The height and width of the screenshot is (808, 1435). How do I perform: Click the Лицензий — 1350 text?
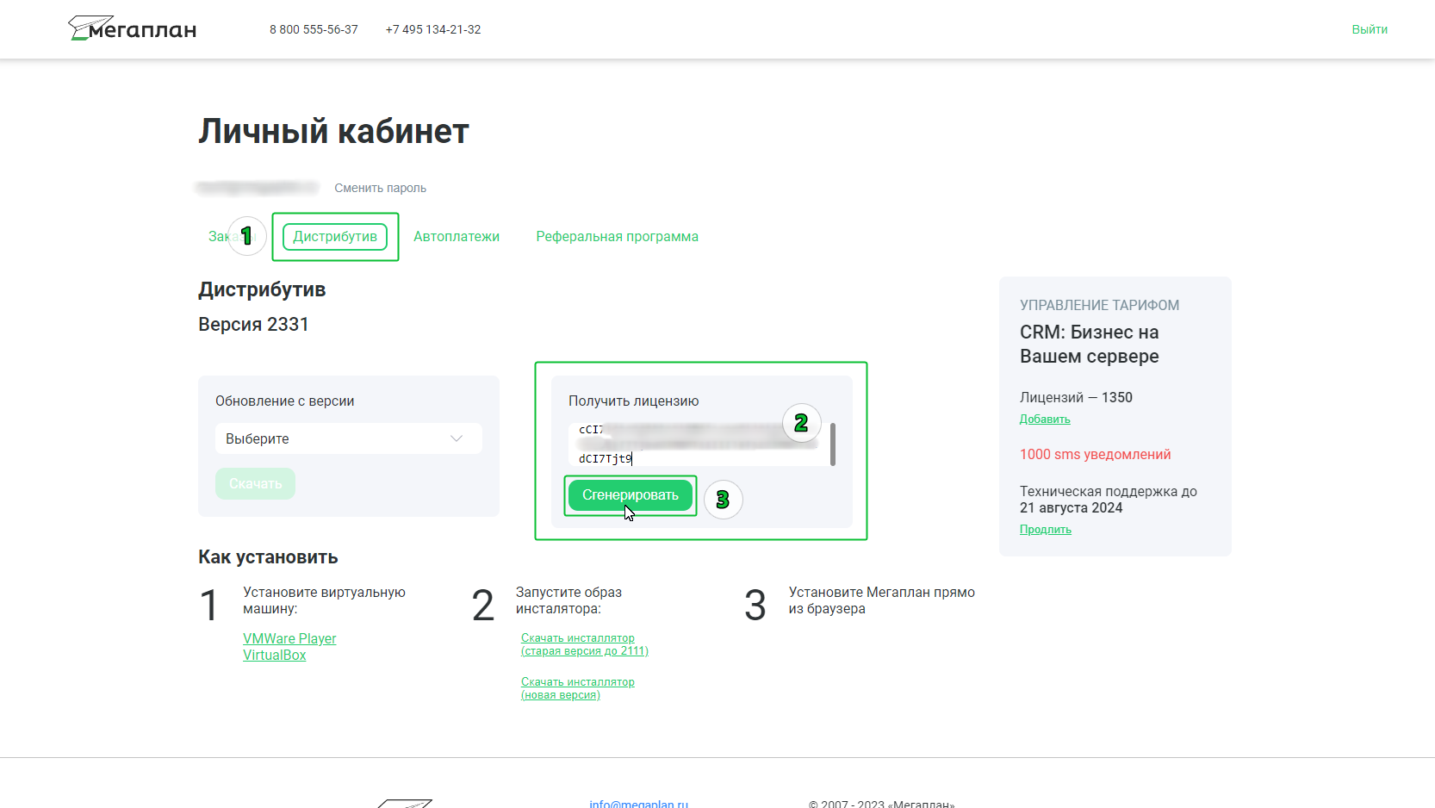[x=1076, y=397]
